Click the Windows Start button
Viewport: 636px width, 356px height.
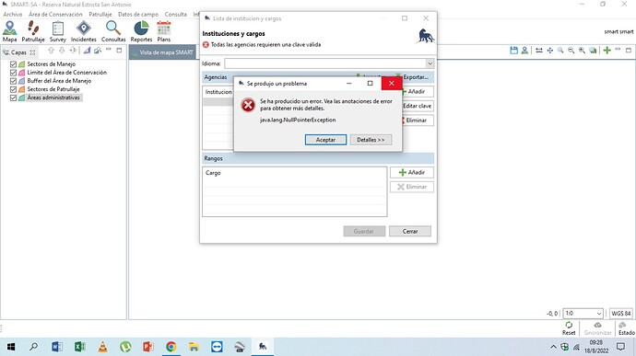pos(11,347)
